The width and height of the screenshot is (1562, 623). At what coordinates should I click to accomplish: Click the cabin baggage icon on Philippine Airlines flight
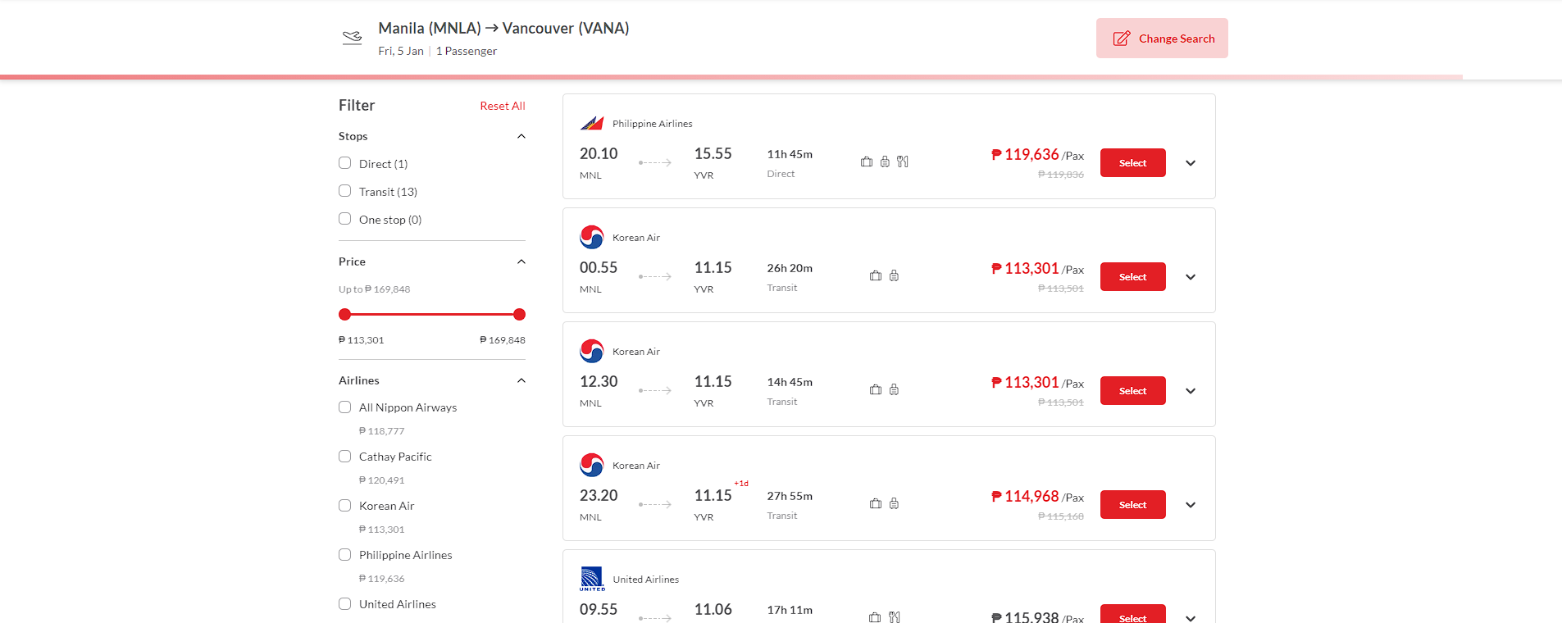tap(867, 161)
